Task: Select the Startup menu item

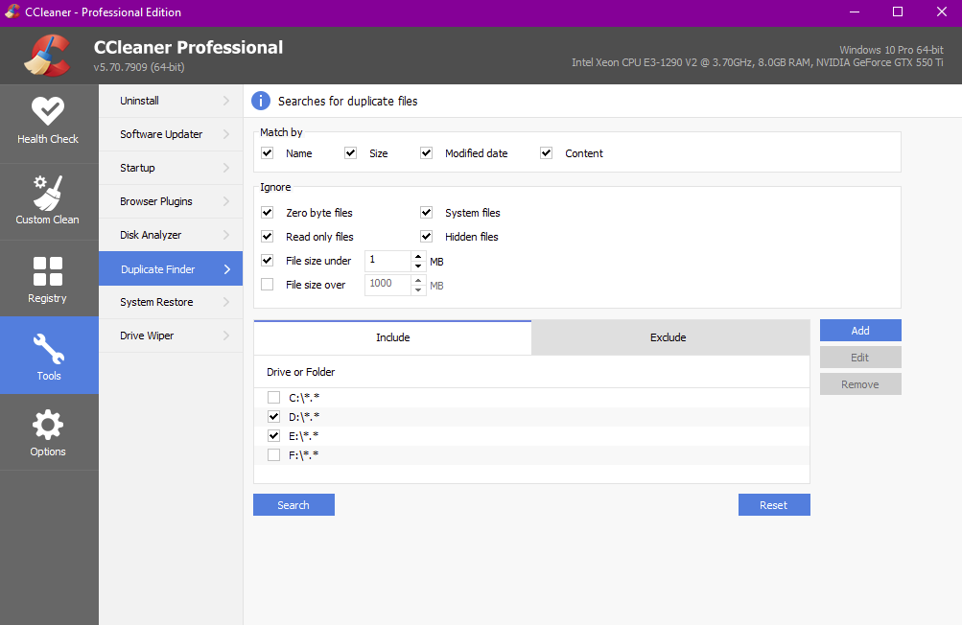Action: tap(171, 168)
